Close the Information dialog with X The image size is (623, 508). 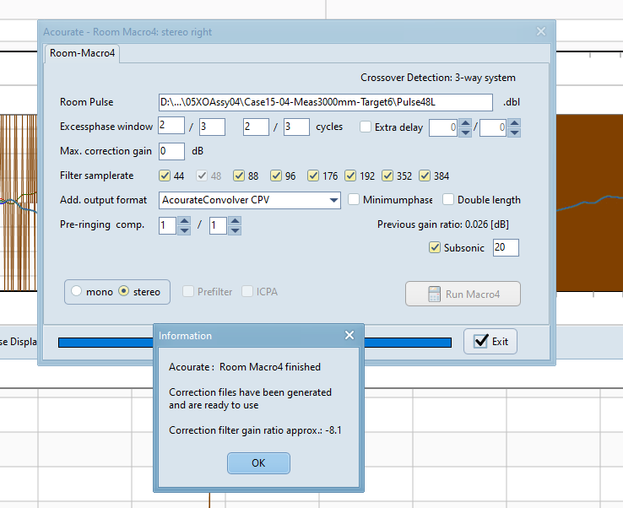tap(349, 335)
